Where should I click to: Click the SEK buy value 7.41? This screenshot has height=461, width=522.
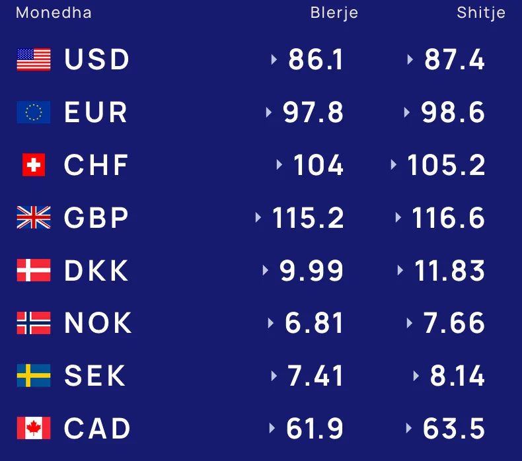coord(315,376)
